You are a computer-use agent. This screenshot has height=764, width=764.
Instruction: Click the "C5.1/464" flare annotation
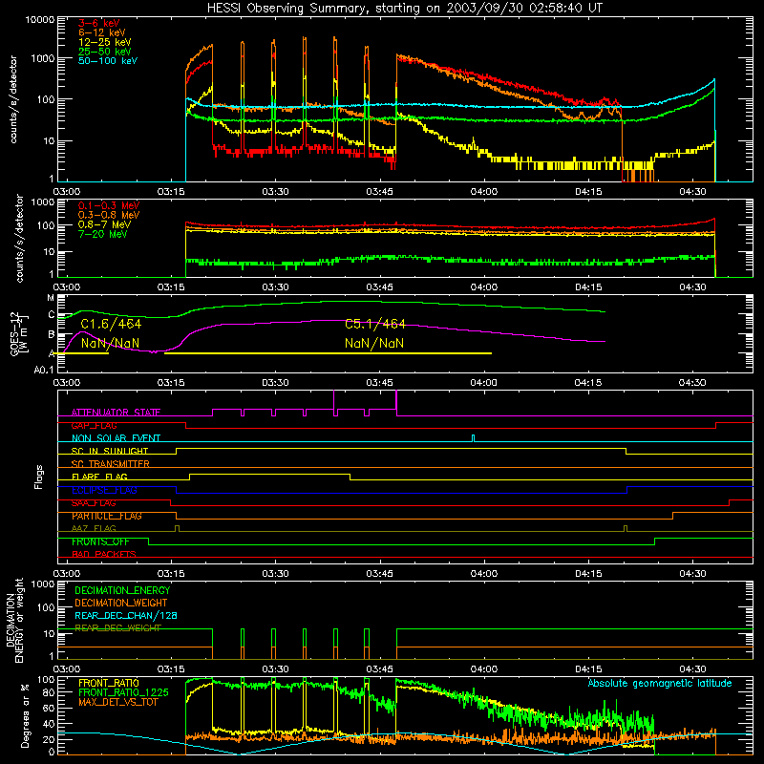tap(375, 324)
